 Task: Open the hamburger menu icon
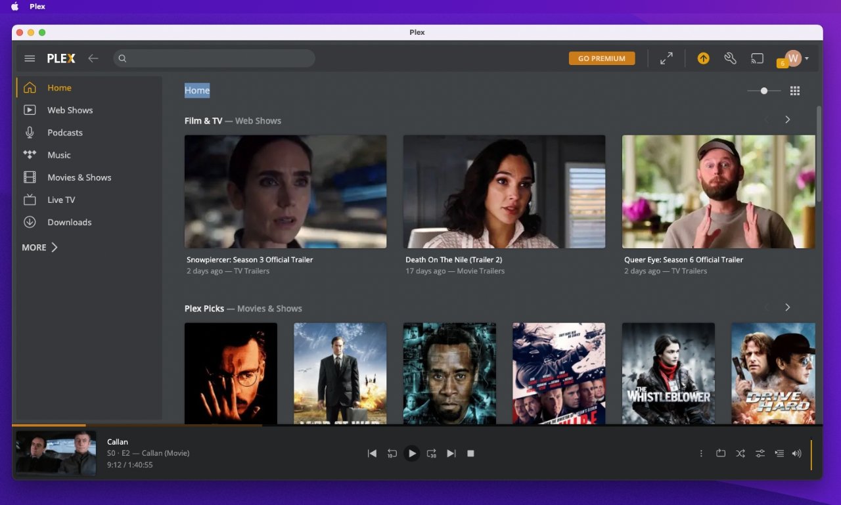click(x=30, y=58)
